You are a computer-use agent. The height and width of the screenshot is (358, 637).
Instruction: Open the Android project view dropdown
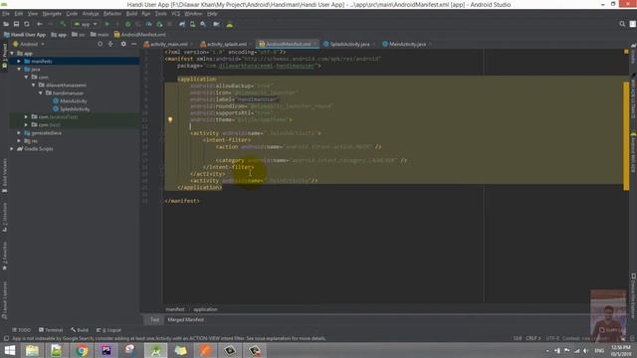[29, 44]
